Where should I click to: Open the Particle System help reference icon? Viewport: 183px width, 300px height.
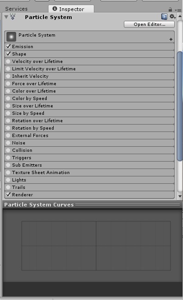[x=164, y=17]
